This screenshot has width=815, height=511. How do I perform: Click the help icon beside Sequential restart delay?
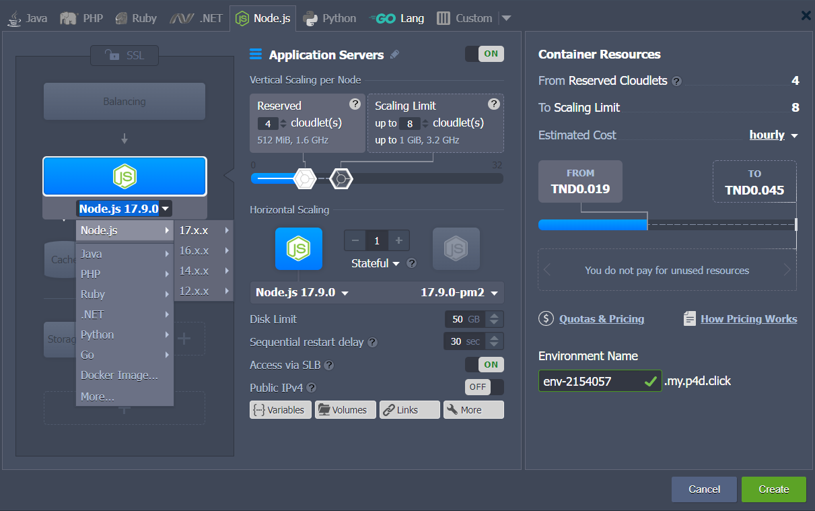tap(373, 342)
